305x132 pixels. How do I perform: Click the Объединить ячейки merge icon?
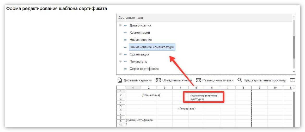pyautogui.click(x=158, y=80)
